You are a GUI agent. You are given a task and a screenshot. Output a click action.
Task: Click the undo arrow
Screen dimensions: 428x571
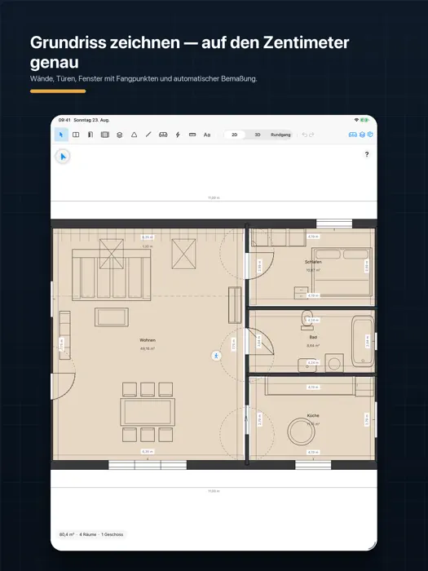point(304,135)
